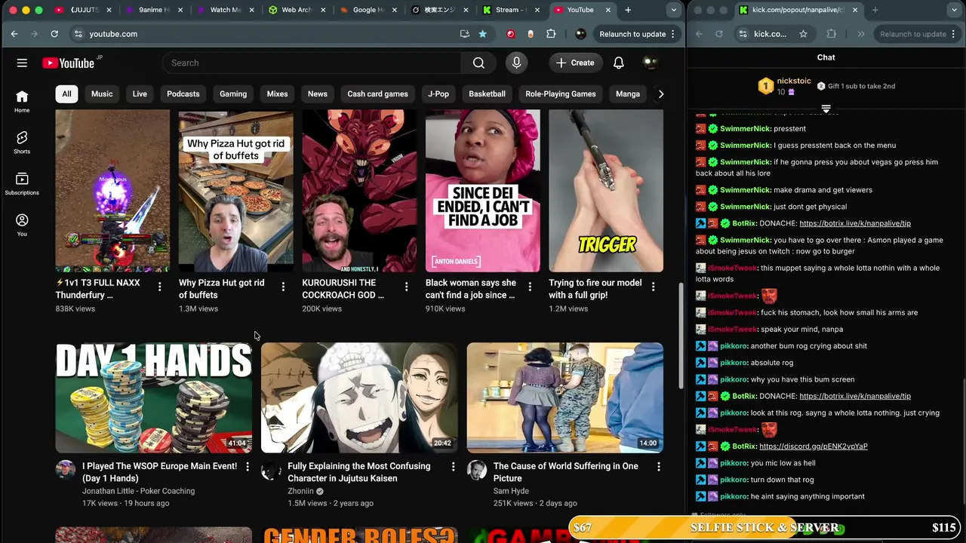The image size is (966, 543).
Task: Click nickstoic username in Kick chat header
Action: pos(794,81)
